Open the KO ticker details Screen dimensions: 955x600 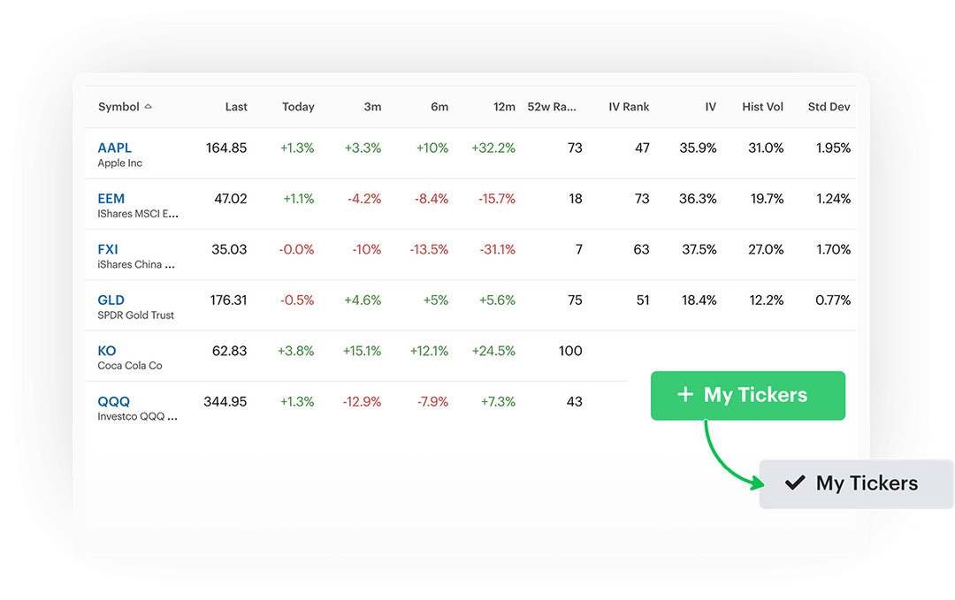click(107, 351)
